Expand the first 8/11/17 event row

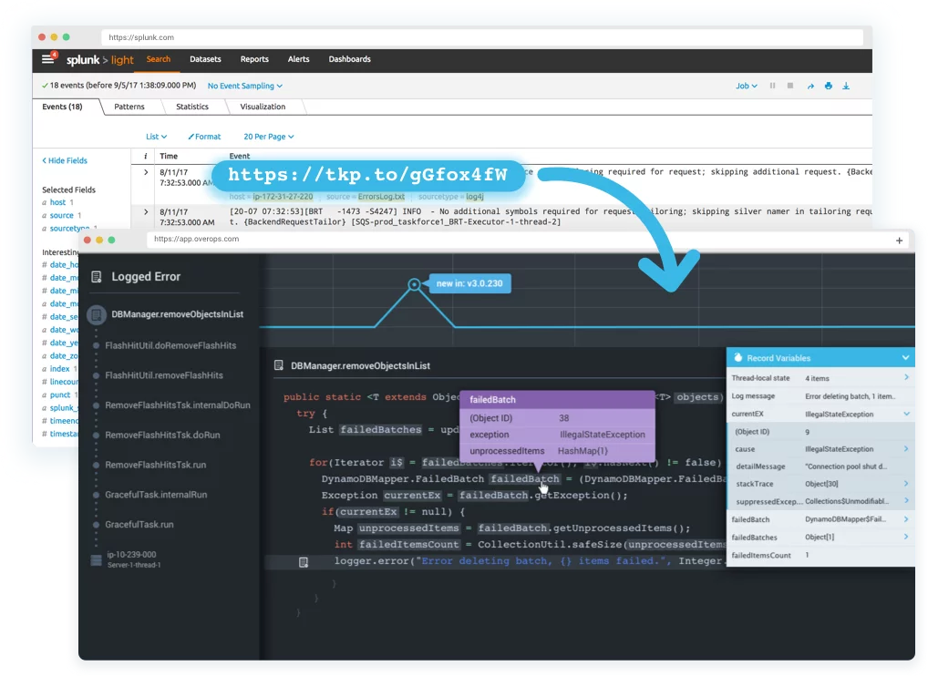[146, 172]
